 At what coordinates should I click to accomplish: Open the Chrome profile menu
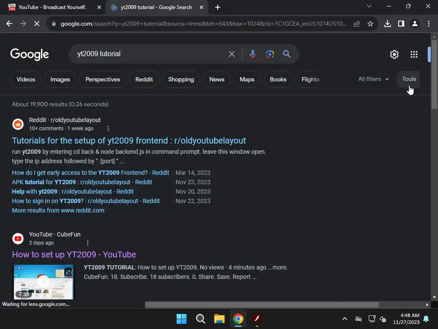pos(415,24)
